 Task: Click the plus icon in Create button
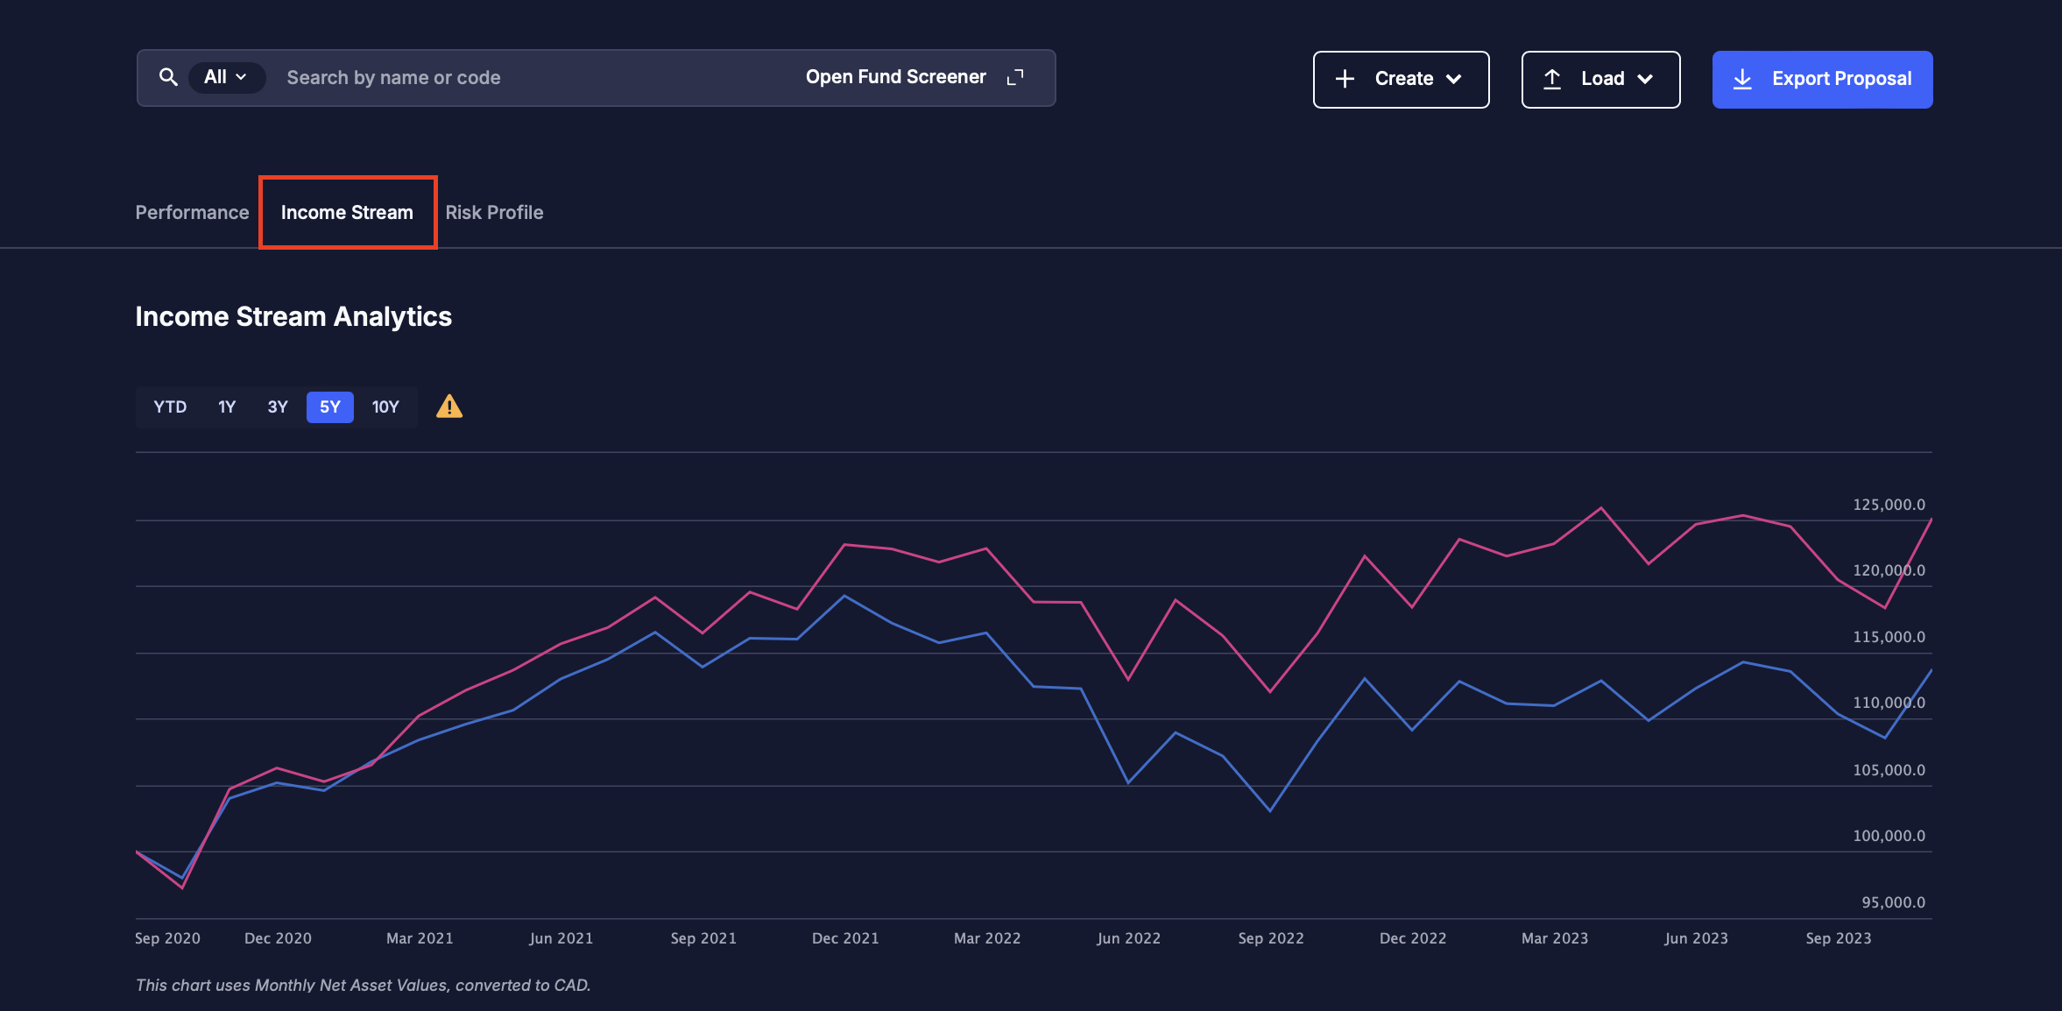1345,79
